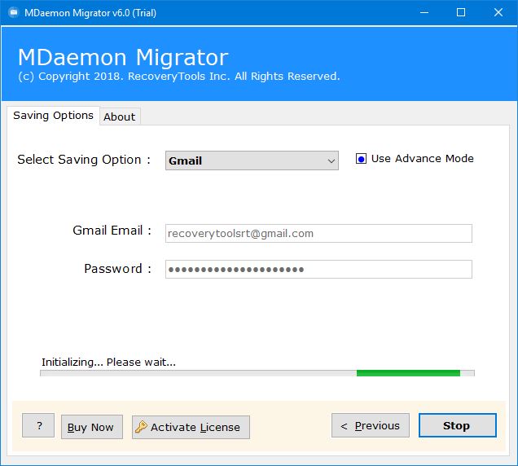Click into the Password field
518x466 pixels.
point(318,270)
